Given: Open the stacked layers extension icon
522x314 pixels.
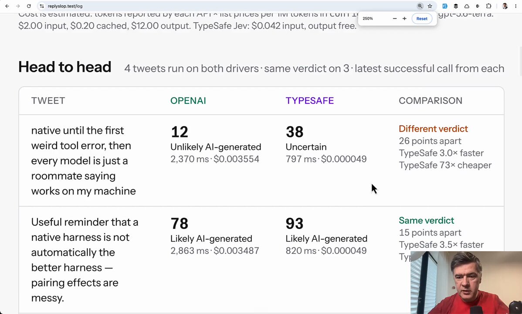Looking at the screenshot, I should 456,6.
